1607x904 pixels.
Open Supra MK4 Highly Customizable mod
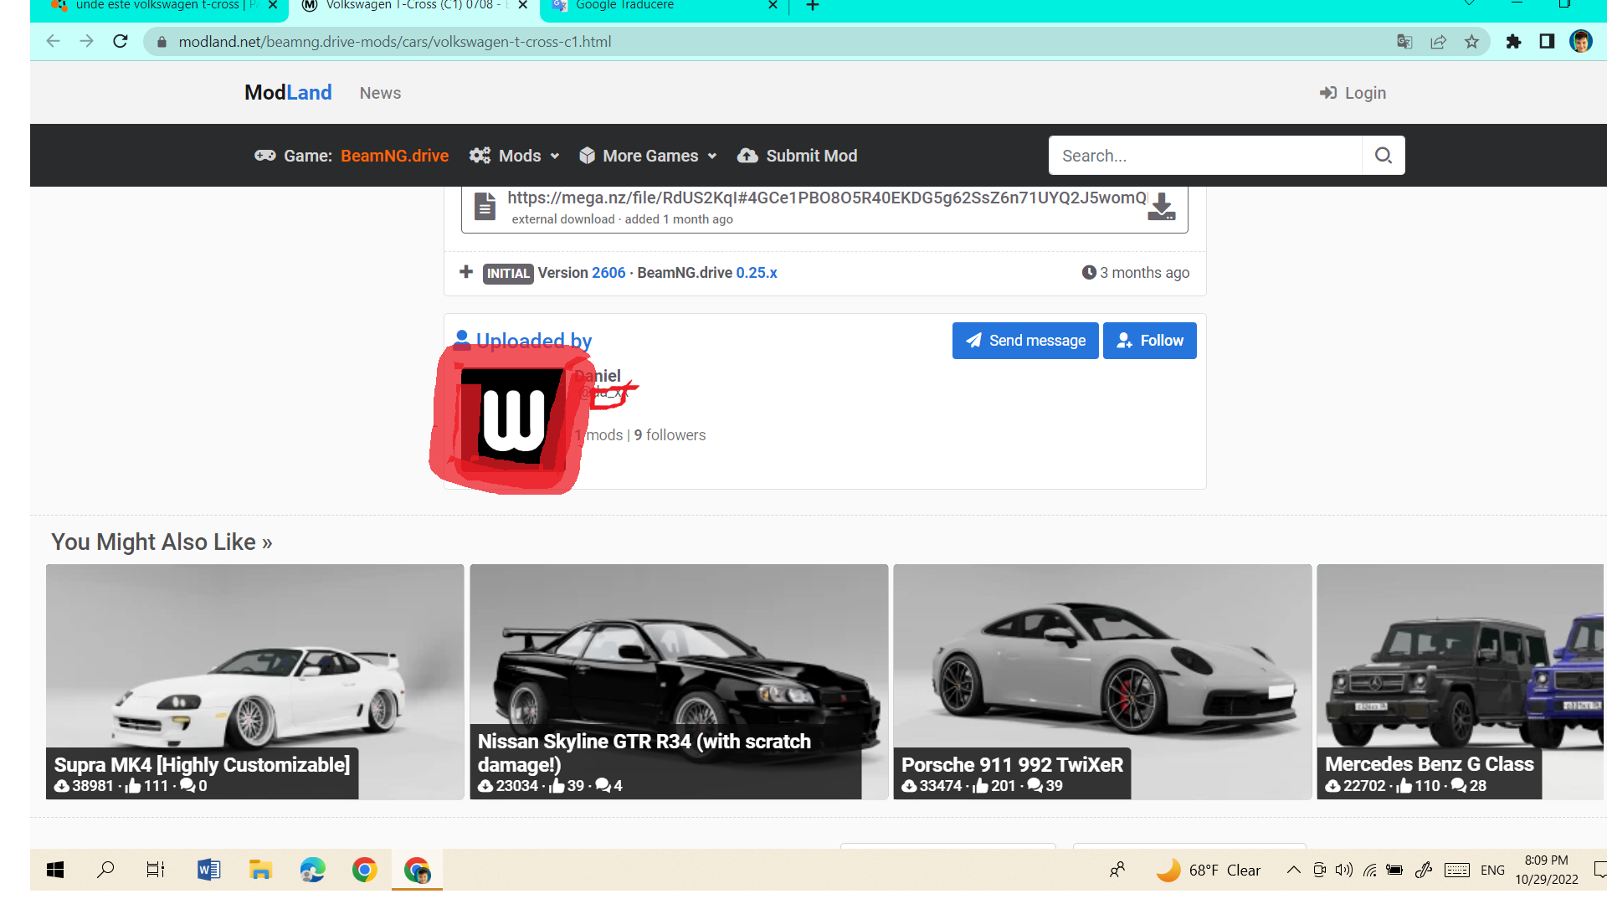[254, 681]
